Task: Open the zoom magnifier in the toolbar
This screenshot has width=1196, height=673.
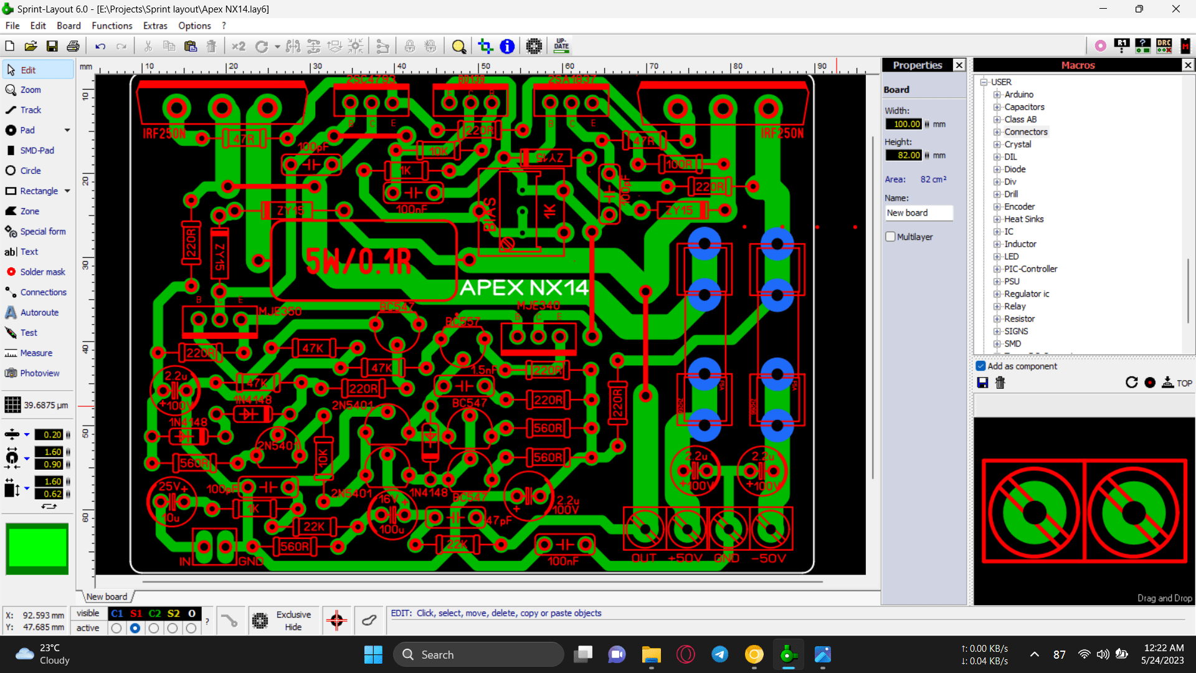Action: 459,46
